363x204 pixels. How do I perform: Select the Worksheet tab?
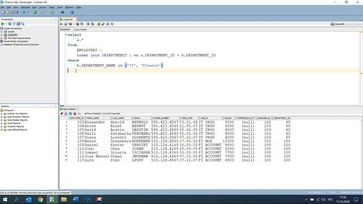(65, 29)
